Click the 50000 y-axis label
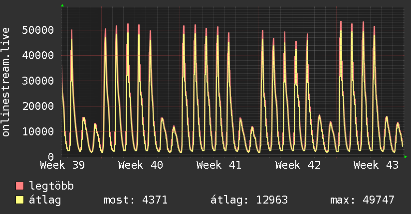Viewport: 411px width, 214px height. (38, 30)
